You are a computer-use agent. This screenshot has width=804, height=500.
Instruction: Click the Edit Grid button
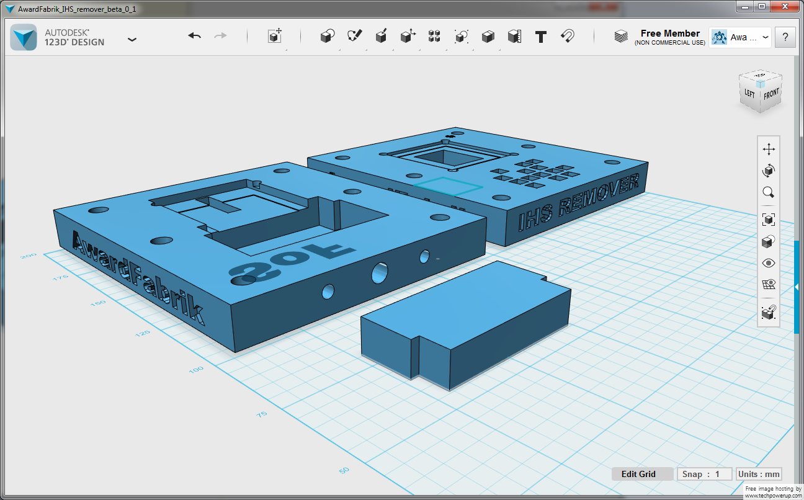tap(638, 474)
